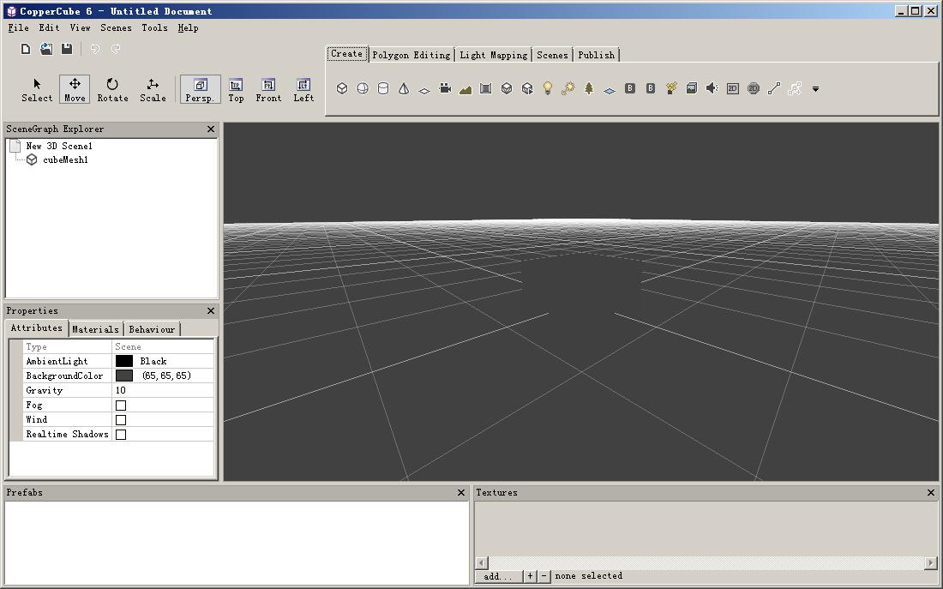Close the Prefabs panel

pos(460,493)
